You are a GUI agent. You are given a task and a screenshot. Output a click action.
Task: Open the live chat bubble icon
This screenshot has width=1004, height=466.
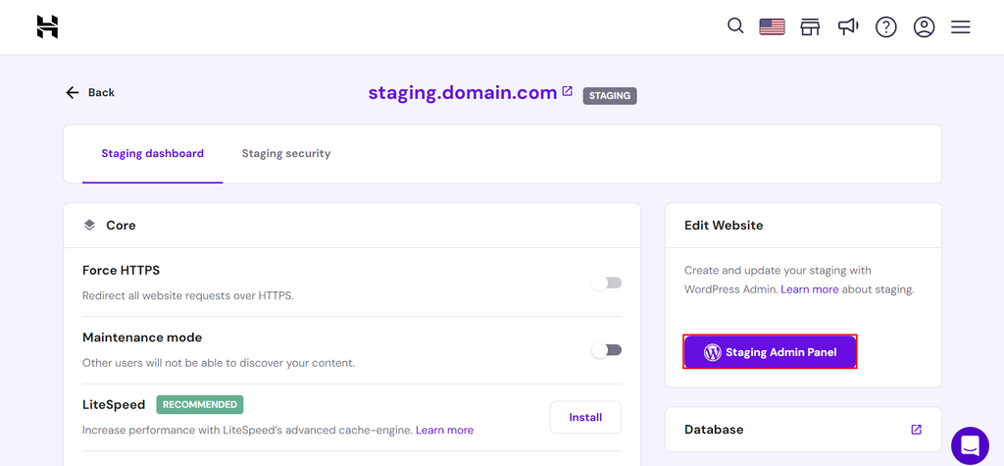coord(970,446)
